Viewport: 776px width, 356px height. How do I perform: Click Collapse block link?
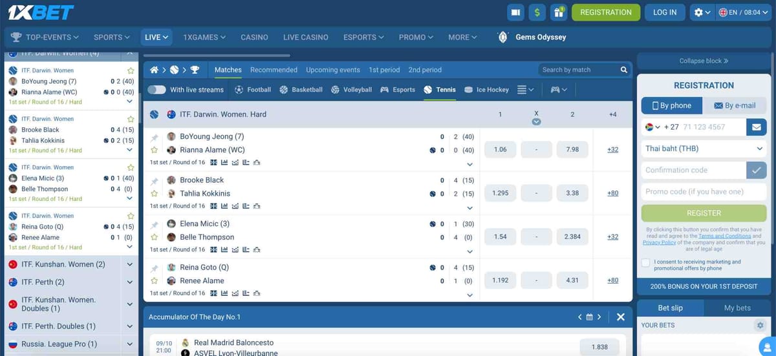pos(704,61)
